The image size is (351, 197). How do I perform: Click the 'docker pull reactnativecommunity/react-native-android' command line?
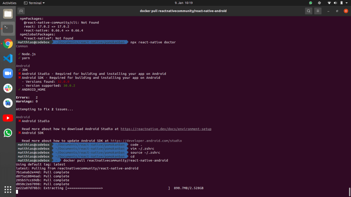(x=116, y=160)
